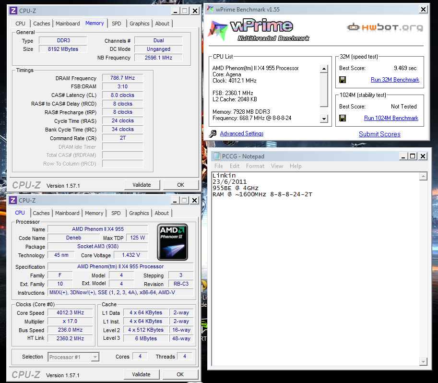Open Caches tab in lower CPU-Z window
The width and height of the screenshot is (438, 383).
coord(41,213)
